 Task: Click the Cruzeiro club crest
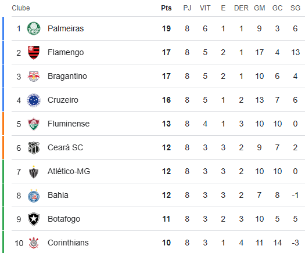(x=34, y=100)
